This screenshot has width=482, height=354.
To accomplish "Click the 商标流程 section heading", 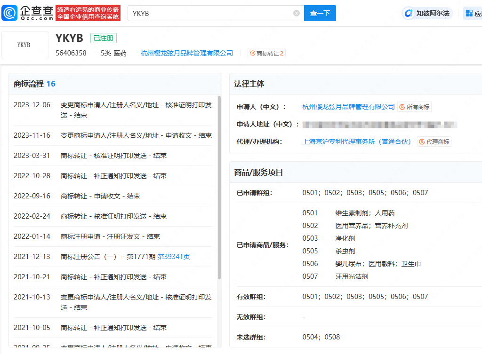I will [x=29, y=84].
